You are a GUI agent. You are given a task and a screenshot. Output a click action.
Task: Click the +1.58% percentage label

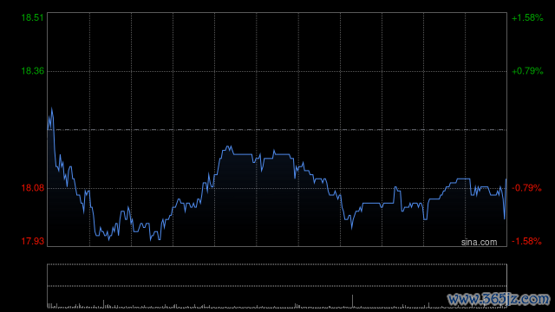(x=527, y=17)
